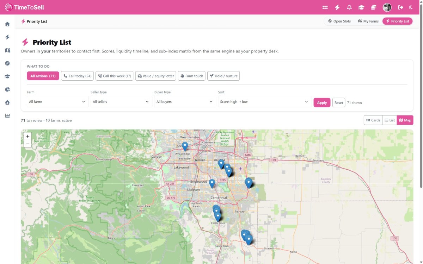The width and height of the screenshot is (423, 264).
Task: Open the apps grid in the top bar
Action: tap(325, 7)
